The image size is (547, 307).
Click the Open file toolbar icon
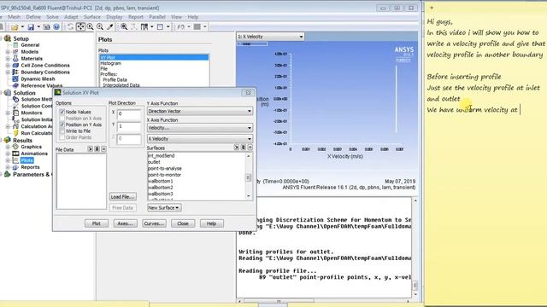15,26
